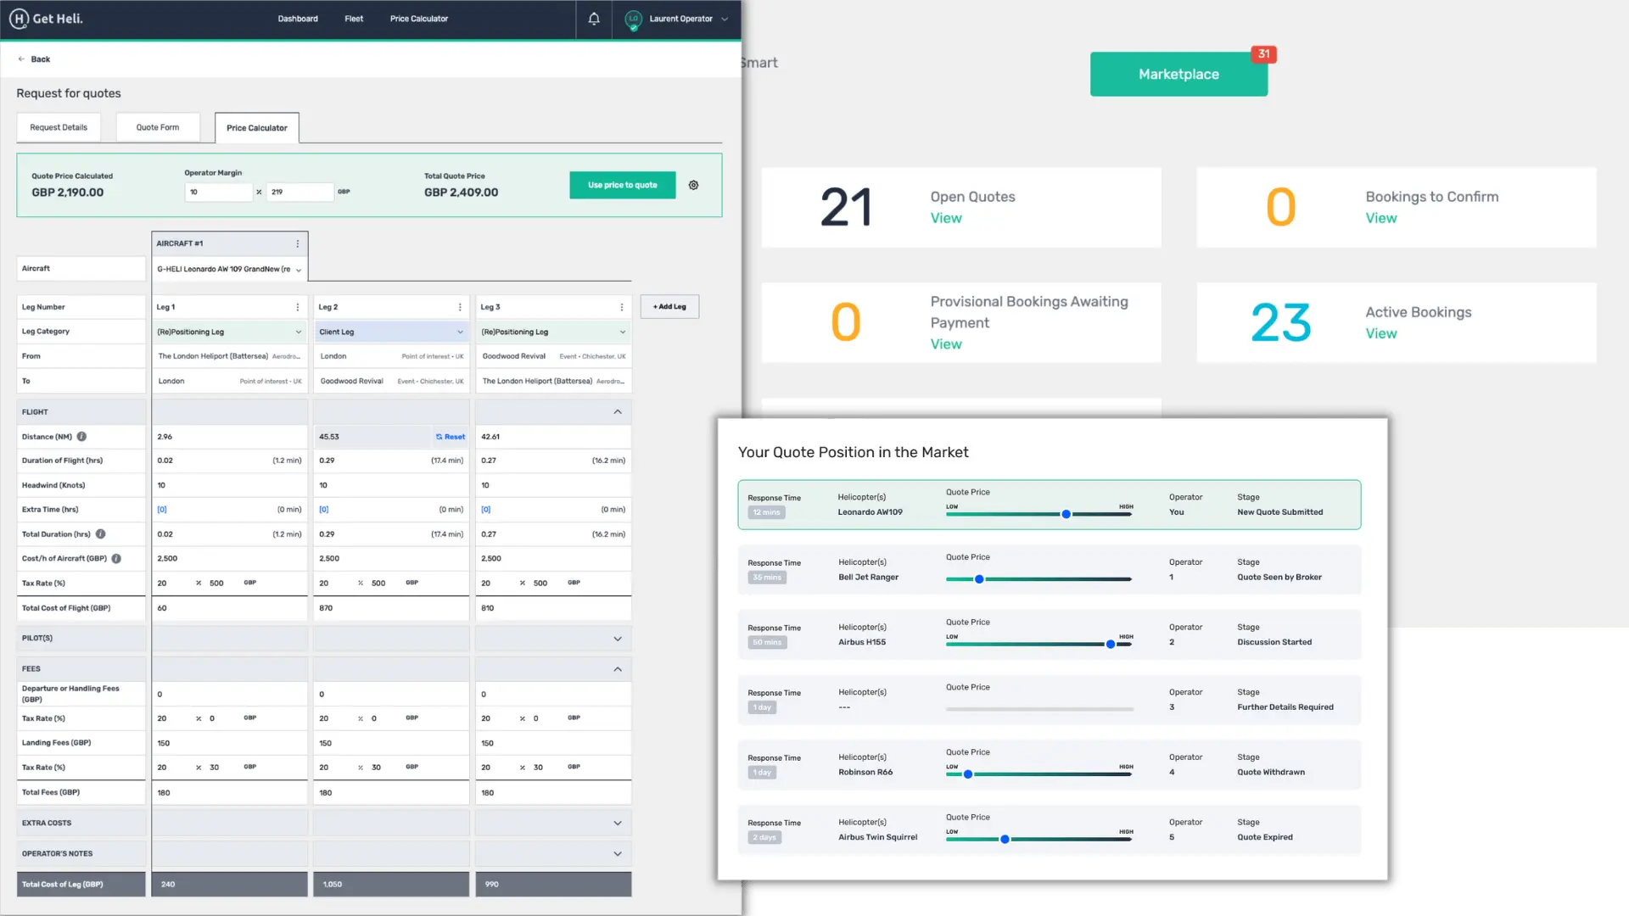Collapse the FLIGHT section chevron
Viewport: 1629px width, 916px height.
tap(618, 412)
